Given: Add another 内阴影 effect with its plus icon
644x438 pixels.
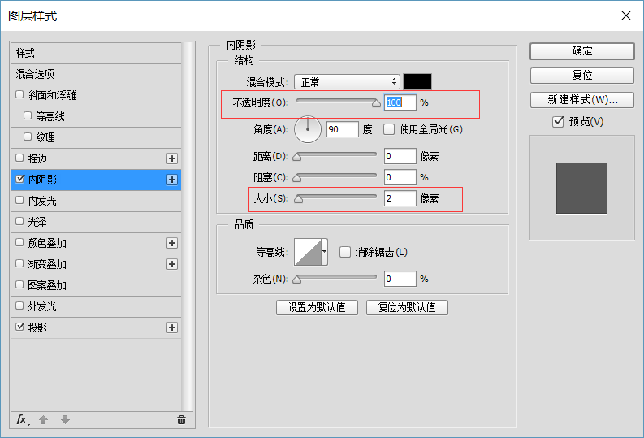Looking at the screenshot, I should point(172,180).
